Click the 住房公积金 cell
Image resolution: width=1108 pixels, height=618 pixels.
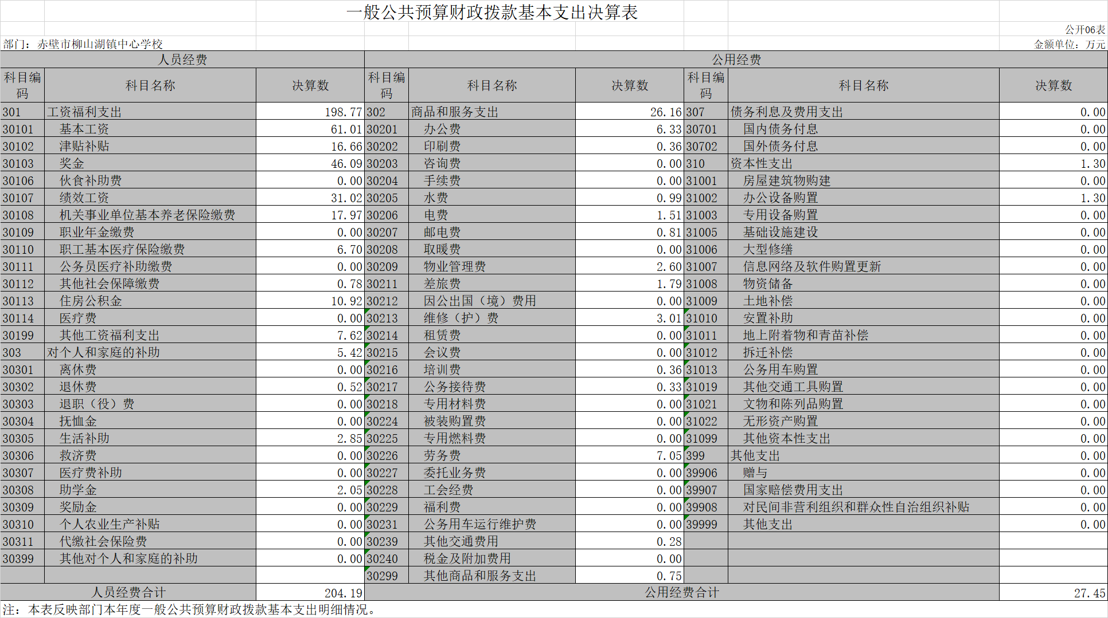150,301
